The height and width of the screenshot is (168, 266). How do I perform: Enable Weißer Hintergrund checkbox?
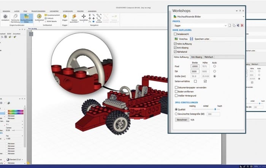pos(176,96)
